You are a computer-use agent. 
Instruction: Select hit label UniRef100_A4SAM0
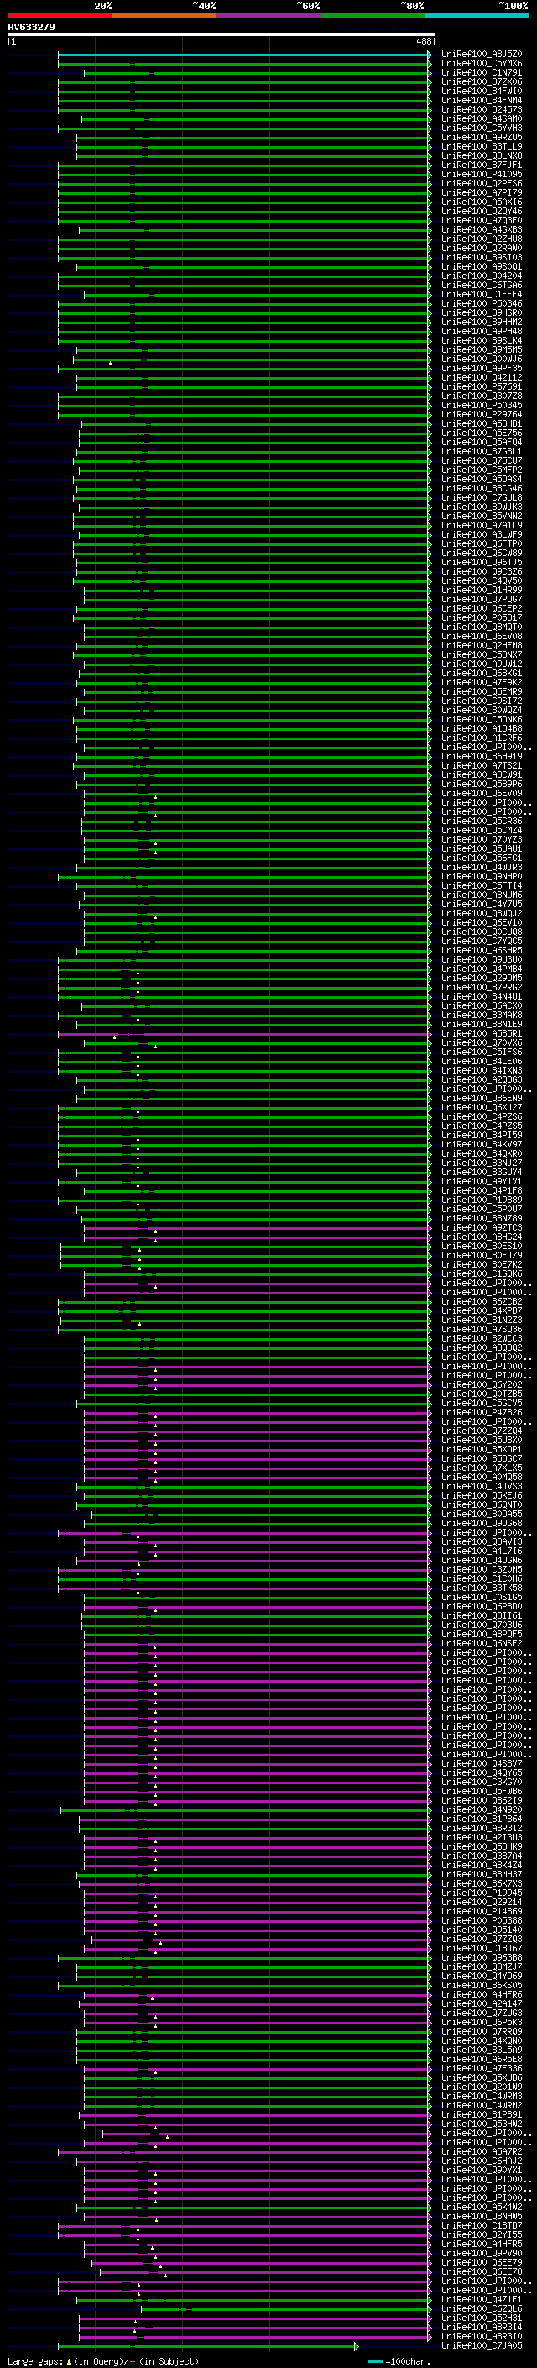point(482,119)
